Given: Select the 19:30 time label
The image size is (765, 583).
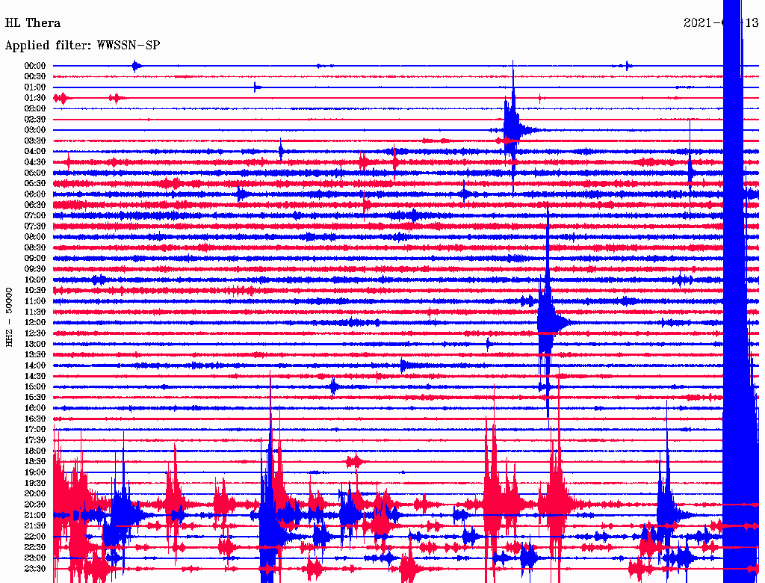Looking at the screenshot, I should point(35,484).
